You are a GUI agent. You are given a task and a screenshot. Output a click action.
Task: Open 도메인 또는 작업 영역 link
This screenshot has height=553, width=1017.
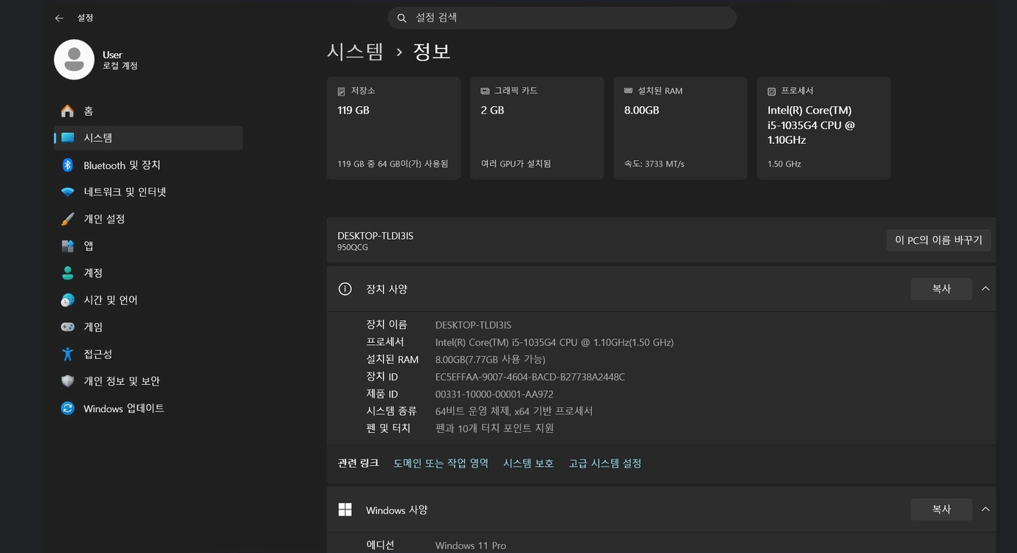[441, 463]
